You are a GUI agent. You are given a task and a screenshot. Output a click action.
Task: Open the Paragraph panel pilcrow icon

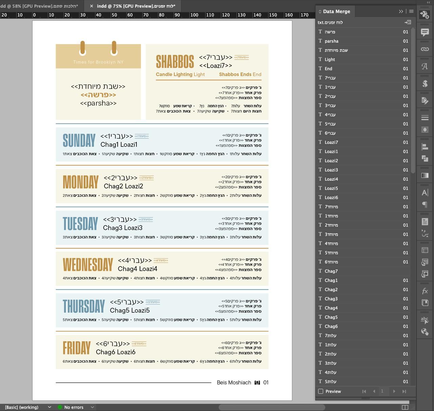pyautogui.click(x=425, y=204)
